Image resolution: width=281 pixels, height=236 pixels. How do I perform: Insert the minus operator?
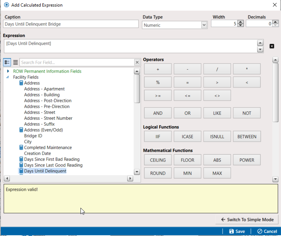[x=187, y=69]
